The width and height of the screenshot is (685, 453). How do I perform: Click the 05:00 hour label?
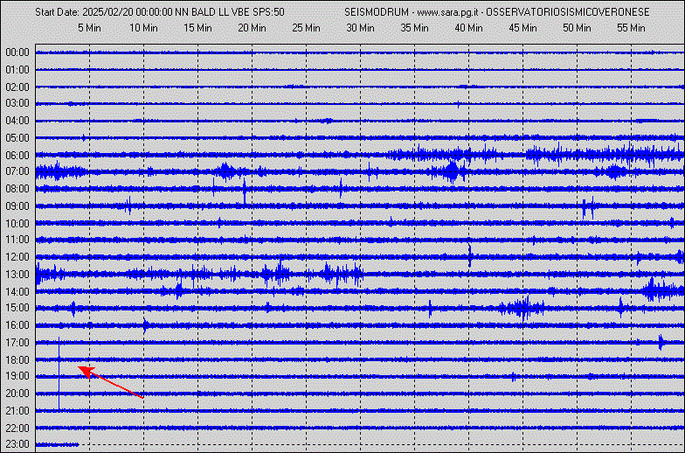pyautogui.click(x=17, y=138)
